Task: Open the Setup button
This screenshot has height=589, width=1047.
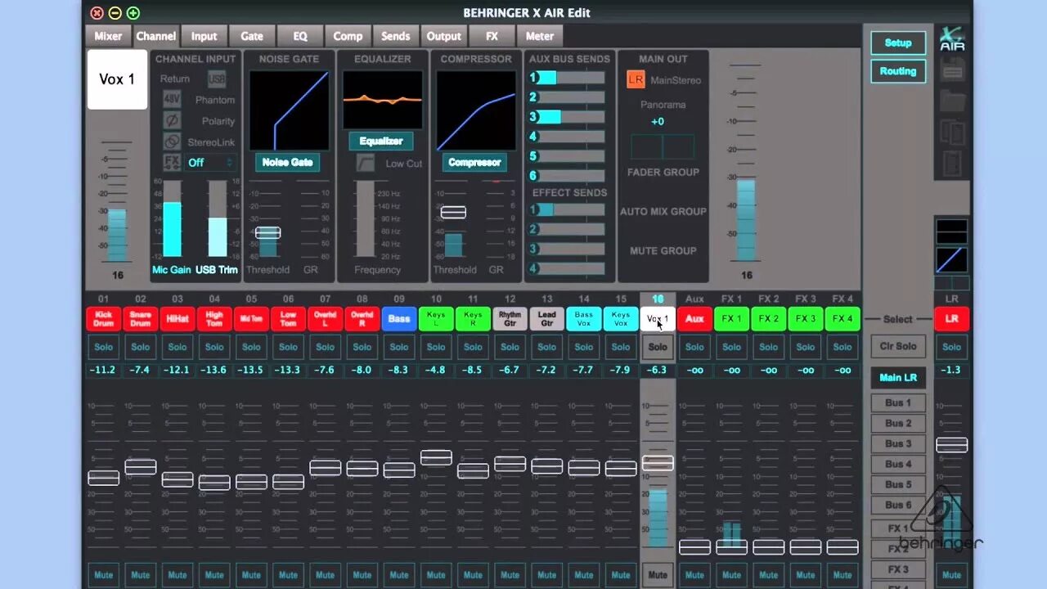Action: tap(898, 43)
